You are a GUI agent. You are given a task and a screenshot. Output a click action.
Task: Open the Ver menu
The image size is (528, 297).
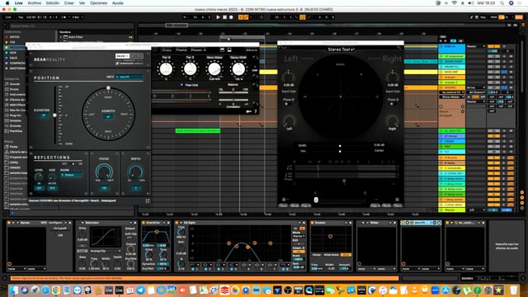[82, 3]
